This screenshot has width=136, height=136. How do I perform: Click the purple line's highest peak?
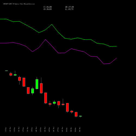[45, 39]
